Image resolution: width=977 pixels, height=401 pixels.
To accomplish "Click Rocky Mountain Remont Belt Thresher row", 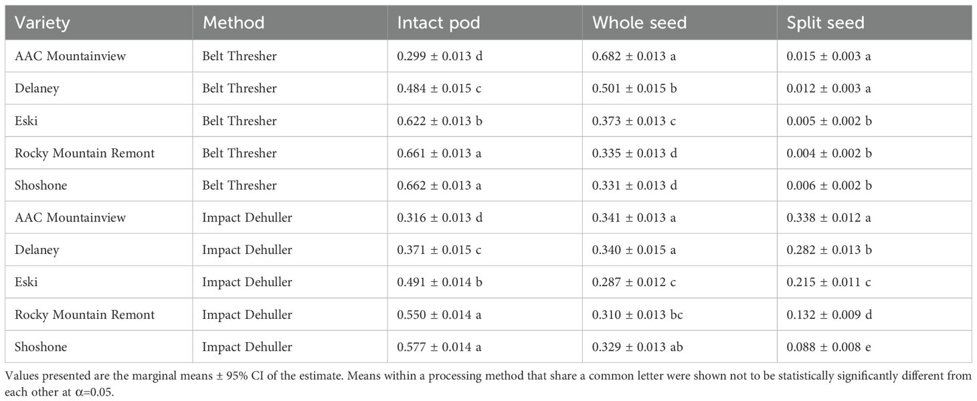I will point(489,153).
